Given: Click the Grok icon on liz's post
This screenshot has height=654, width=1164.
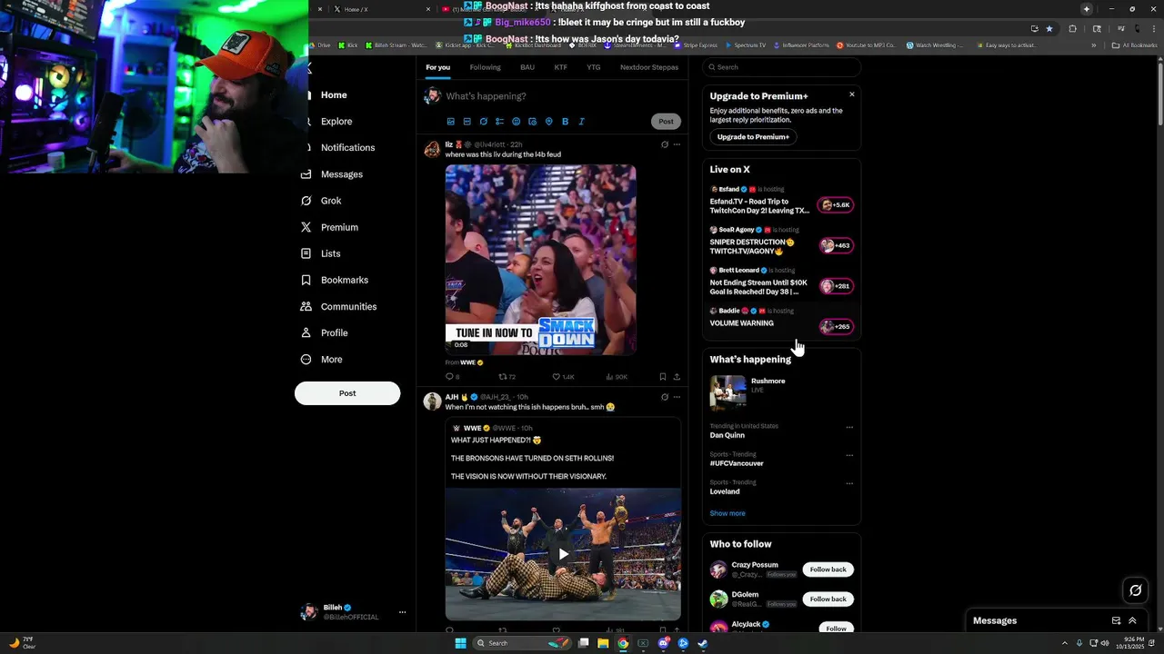Looking at the screenshot, I should (x=665, y=144).
